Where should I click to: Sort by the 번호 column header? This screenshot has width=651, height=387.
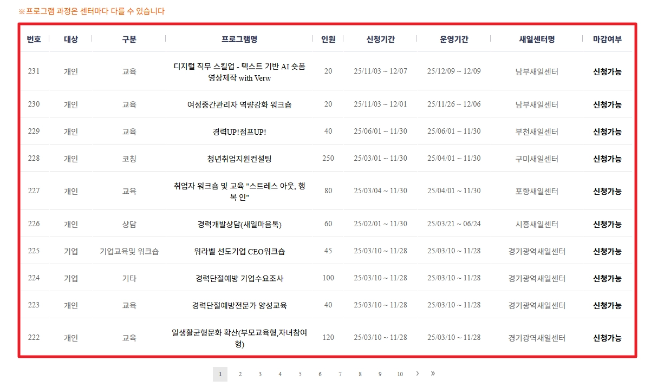click(x=34, y=38)
